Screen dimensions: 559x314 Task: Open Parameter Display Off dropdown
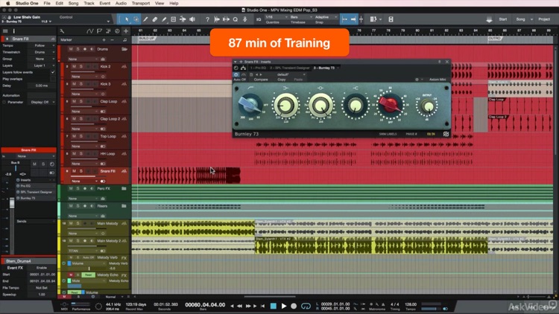click(42, 102)
